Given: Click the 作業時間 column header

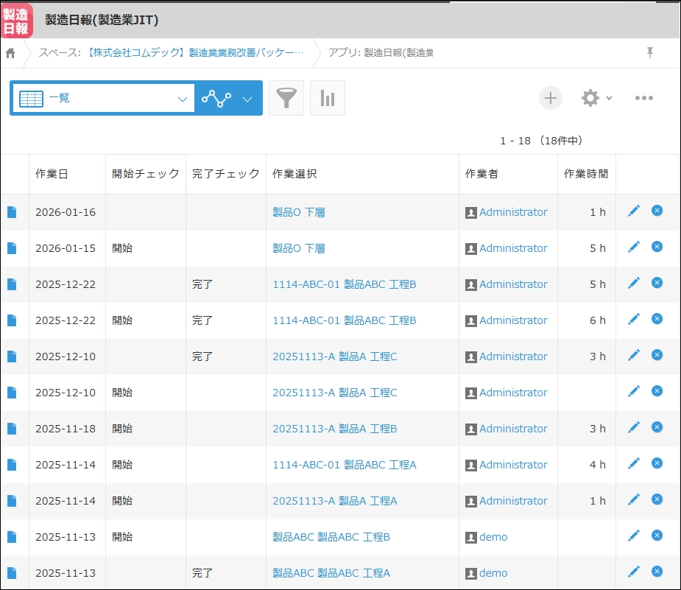Looking at the screenshot, I should click(586, 174).
